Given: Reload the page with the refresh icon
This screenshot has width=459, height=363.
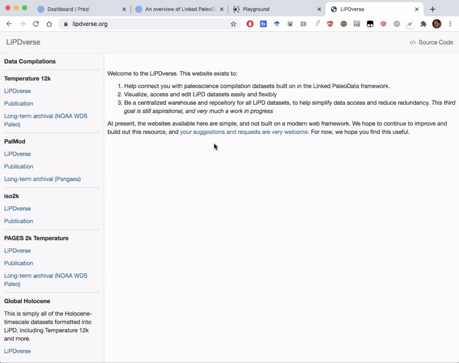Looking at the screenshot, I should click(x=36, y=24).
